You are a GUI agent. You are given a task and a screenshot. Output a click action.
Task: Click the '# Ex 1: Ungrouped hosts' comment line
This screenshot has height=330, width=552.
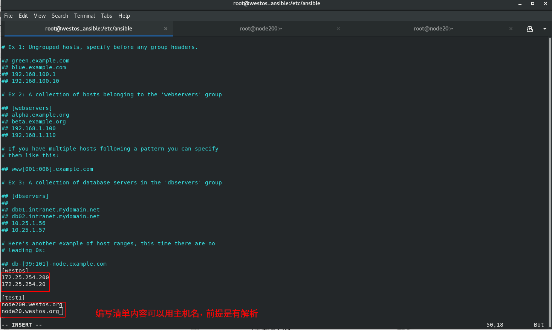pyautogui.click(x=99, y=47)
